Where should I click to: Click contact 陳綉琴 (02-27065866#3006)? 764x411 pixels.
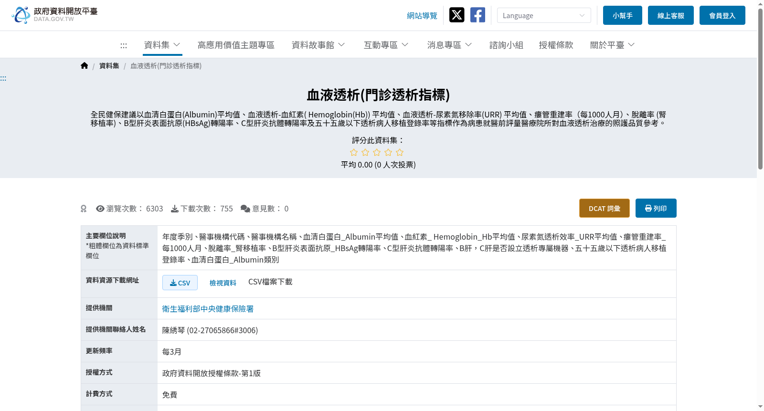[210, 330]
